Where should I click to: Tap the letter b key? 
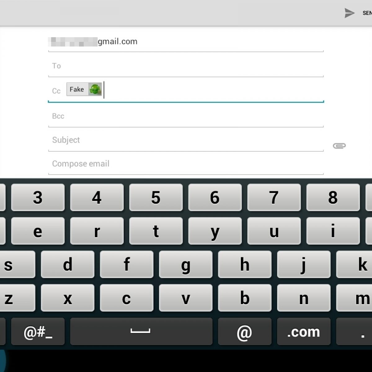click(245, 298)
